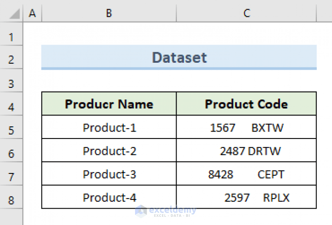Click the Producr Name header cell
Image resolution: width=332 pixels, height=225 pixels.
[109, 104]
